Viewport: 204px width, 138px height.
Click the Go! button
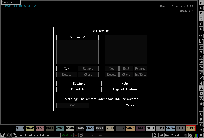(x=73, y=105)
